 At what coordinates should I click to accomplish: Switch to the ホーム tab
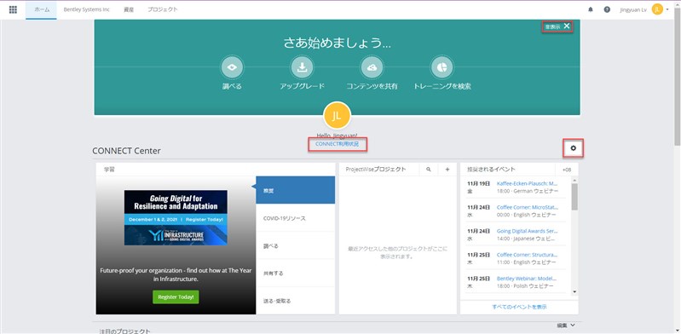click(41, 9)
